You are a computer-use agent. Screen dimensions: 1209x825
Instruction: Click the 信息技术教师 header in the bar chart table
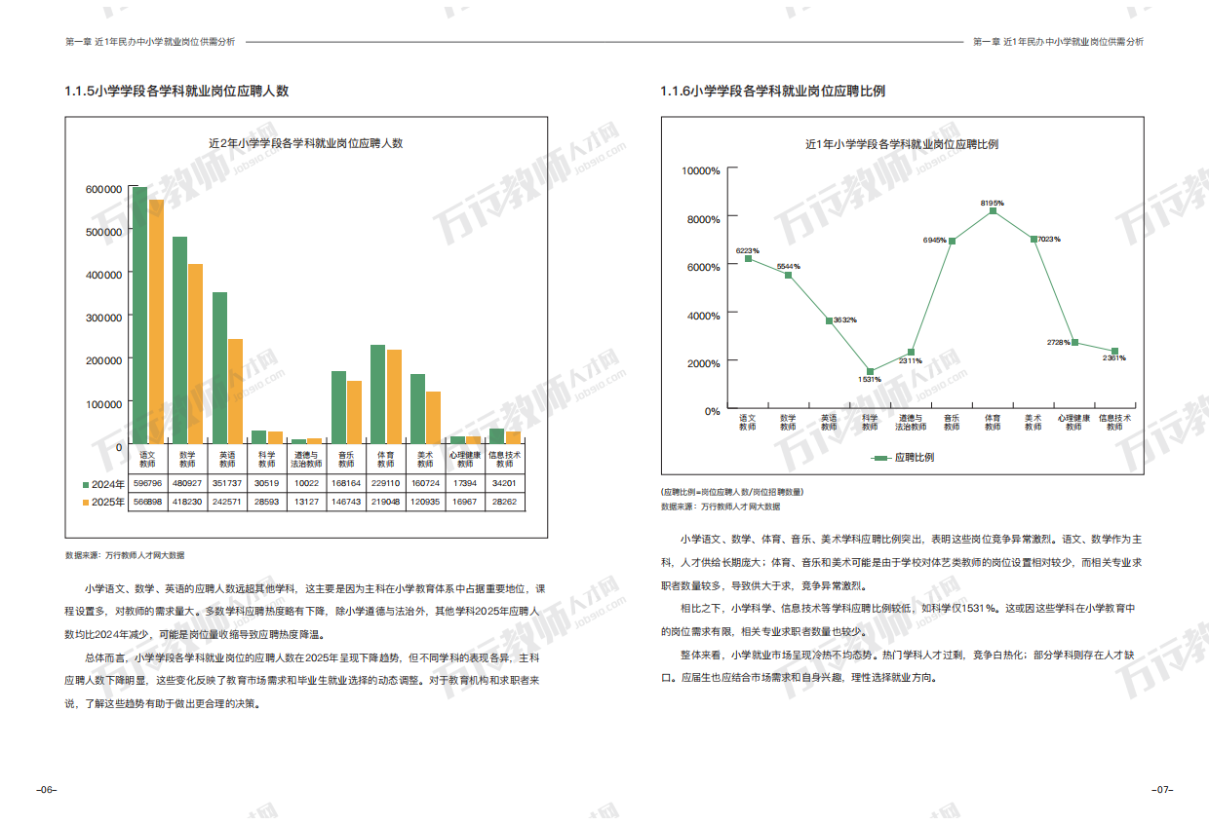(504, 460)
